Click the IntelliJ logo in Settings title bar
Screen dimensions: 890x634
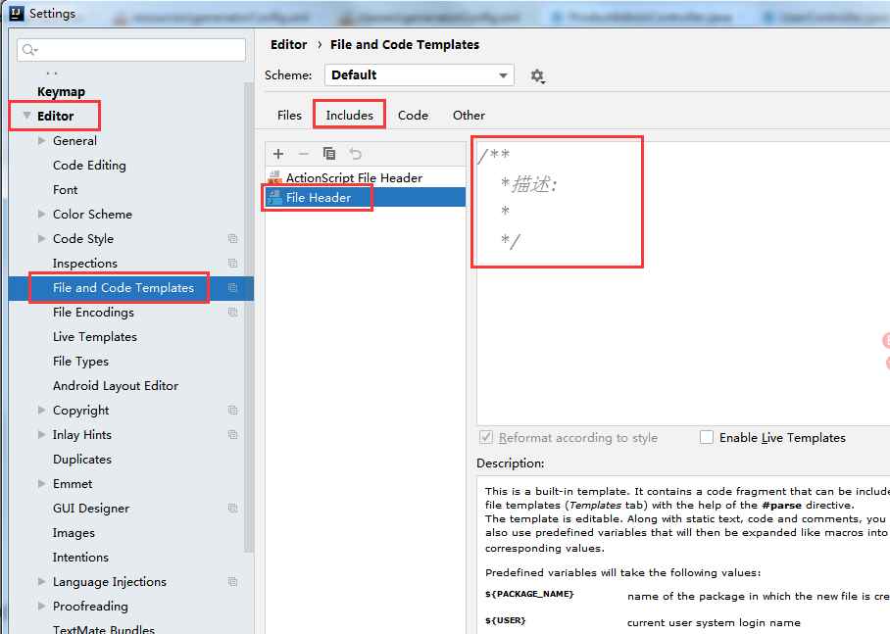pos(17,13)
